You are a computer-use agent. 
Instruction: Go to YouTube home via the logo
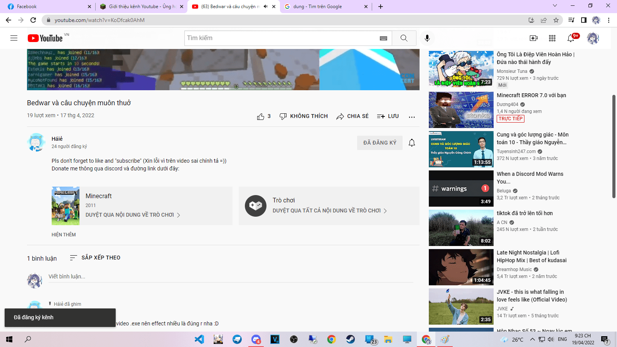(x=45, y=38)
